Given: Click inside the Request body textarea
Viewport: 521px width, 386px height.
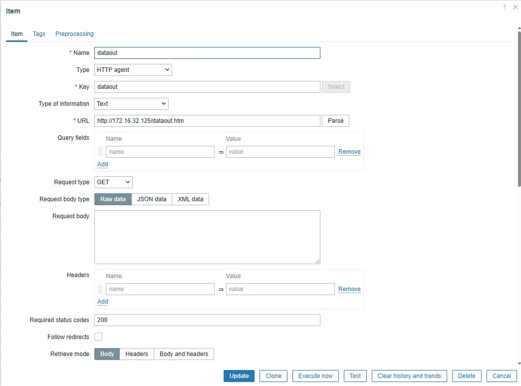Looking at the screenshot, I should (x=207, y=237).
